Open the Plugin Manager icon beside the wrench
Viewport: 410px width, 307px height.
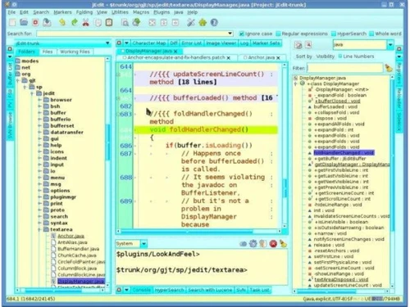(203, 22)
